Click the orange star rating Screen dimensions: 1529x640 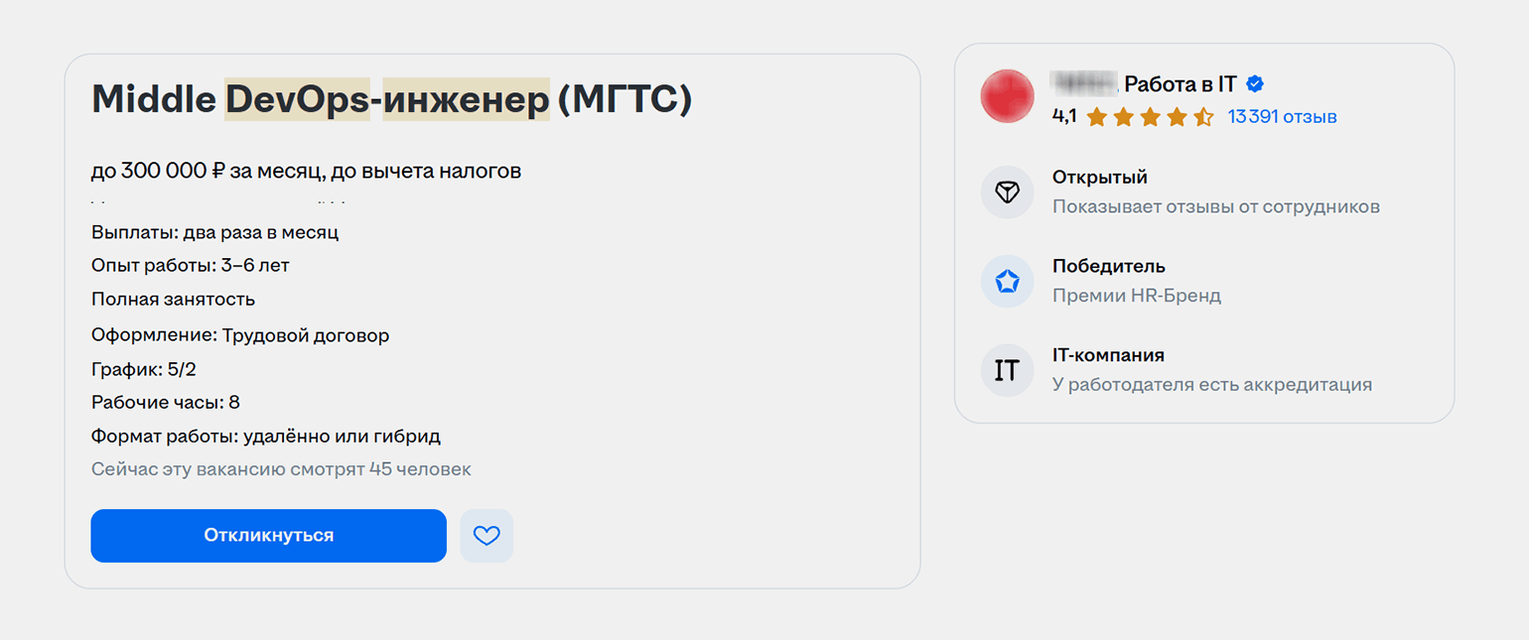pos(1150,117)
